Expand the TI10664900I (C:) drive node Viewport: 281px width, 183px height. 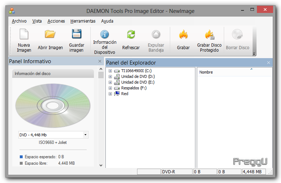click(x=110, y=71)
